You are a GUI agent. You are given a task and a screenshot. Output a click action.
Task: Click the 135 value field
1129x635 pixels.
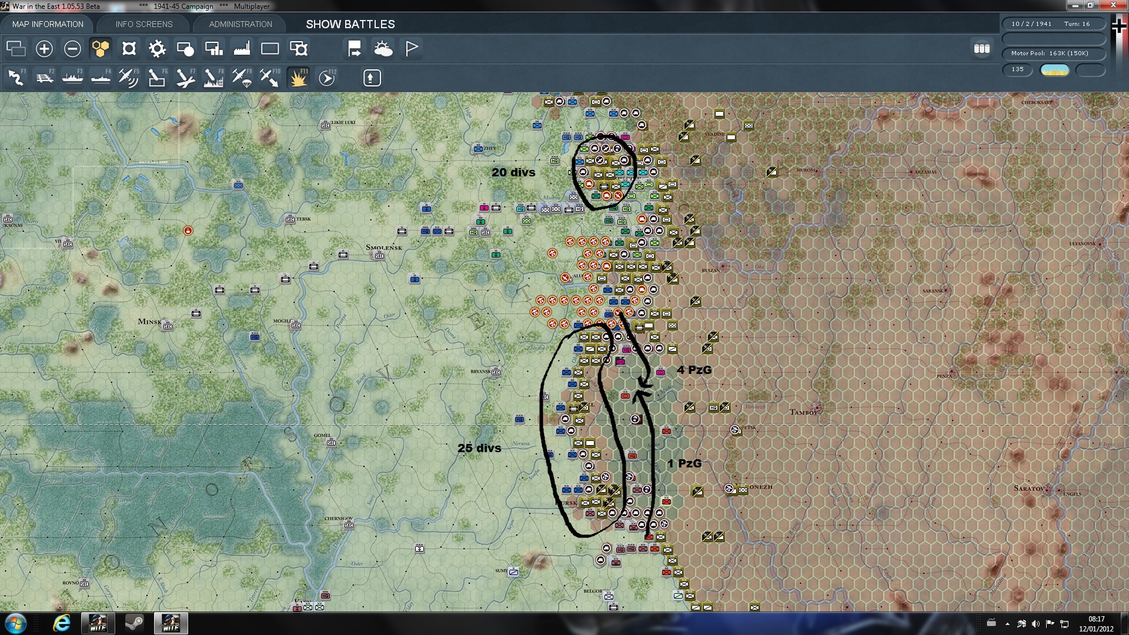point(1018,69)
